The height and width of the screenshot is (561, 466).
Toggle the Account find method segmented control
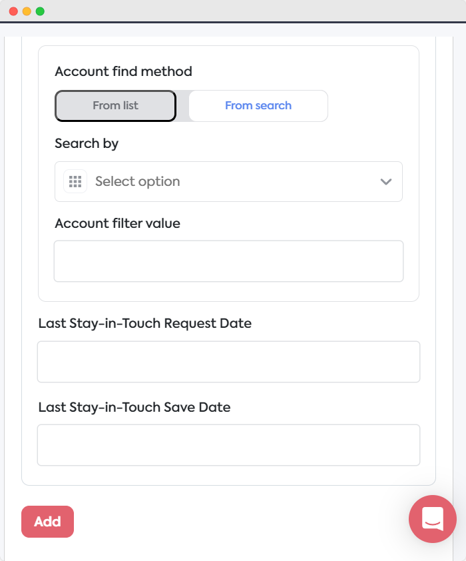coord(190,105)
